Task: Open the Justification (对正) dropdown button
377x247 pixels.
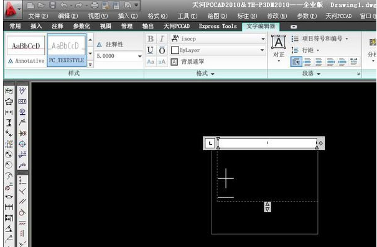Action: (x=279, y=48)
